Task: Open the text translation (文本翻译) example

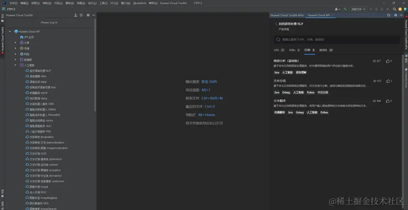Action: (x=279, y=101)
